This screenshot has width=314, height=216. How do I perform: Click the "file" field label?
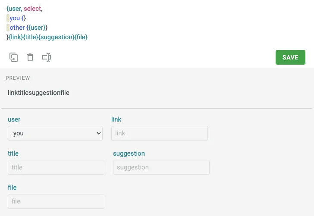pos(12,188)
